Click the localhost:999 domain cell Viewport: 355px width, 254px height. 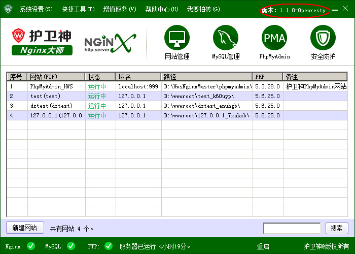point(138,86)
